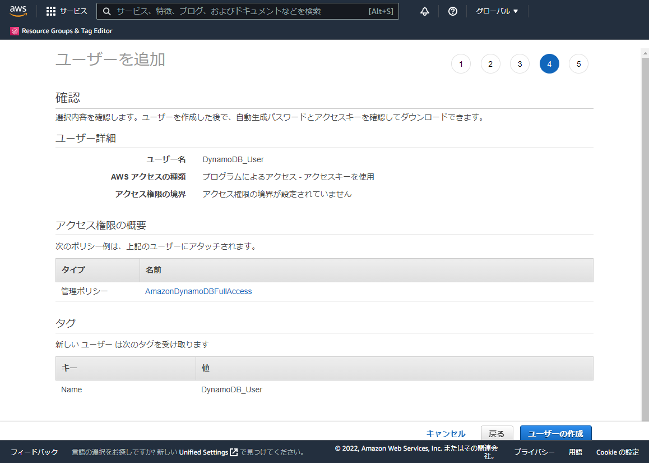Screen dimensions: 649x463
Task: Go to wizard step 2
Action: 490,64
